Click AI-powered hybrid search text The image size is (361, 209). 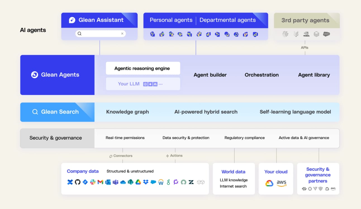point(206,112)
